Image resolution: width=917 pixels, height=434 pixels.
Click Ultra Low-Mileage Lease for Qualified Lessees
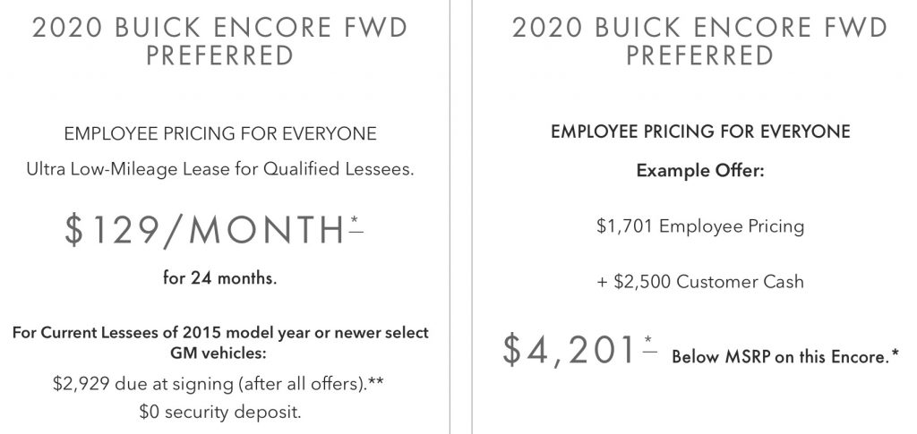pyautogui.click(x=220, y=169)
